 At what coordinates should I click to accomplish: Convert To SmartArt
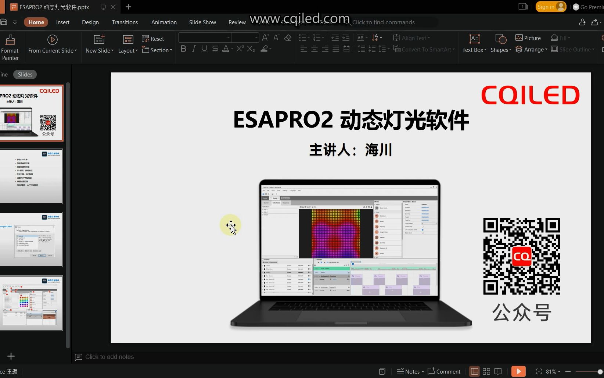(x=424, y=49)
